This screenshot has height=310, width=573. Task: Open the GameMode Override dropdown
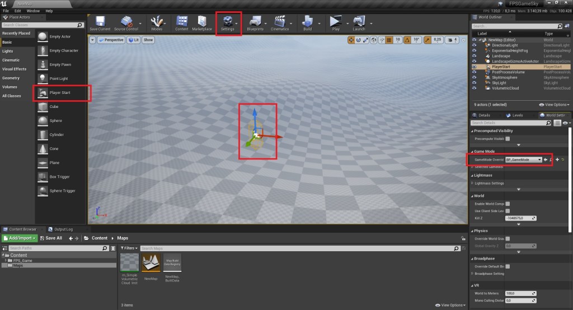[x=523, y=159]
